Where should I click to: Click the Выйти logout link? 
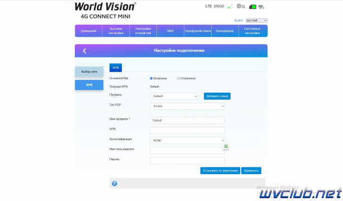click(239, 20)
